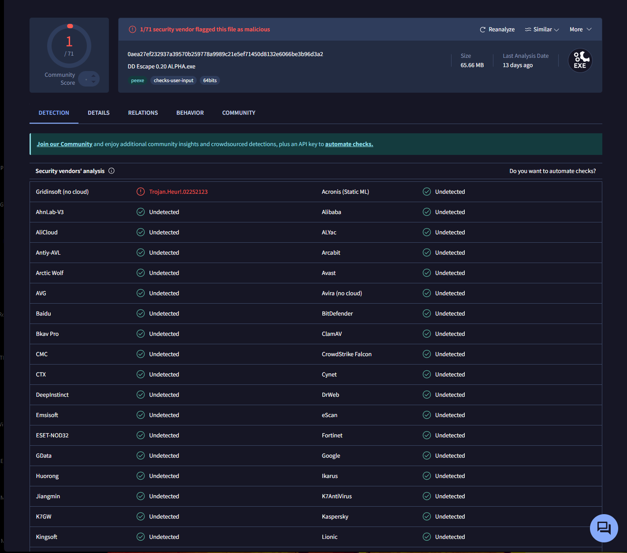
Task: Go to the Relations tab
Action: 143,113
